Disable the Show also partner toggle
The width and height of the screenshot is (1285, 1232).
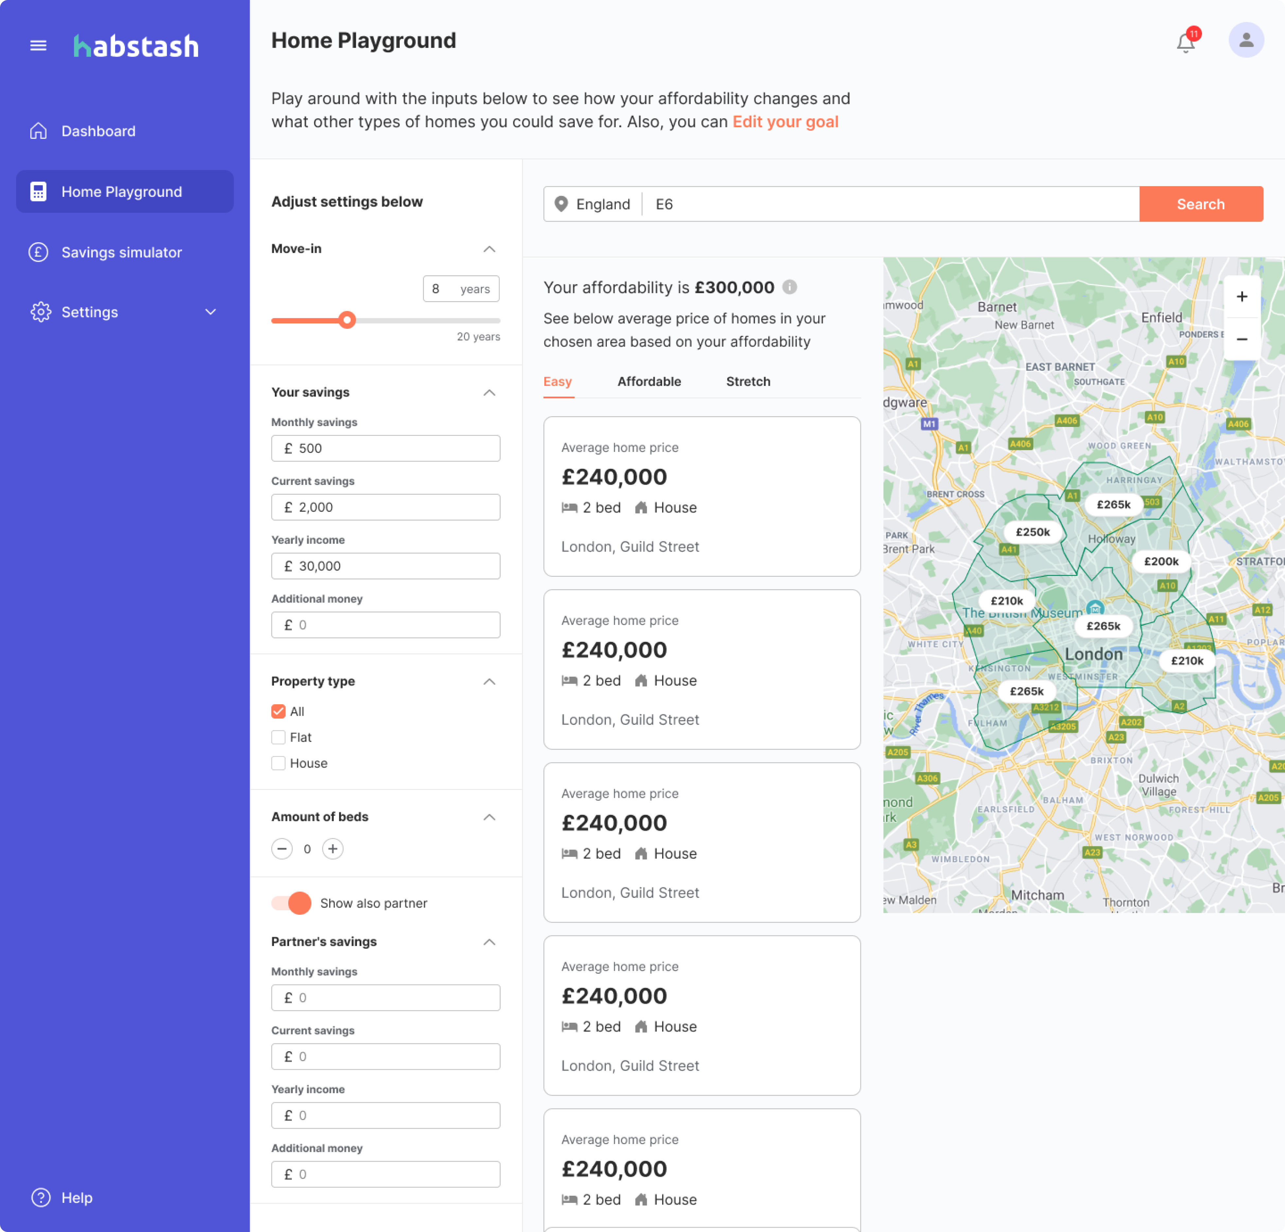[x=290, y=903]
